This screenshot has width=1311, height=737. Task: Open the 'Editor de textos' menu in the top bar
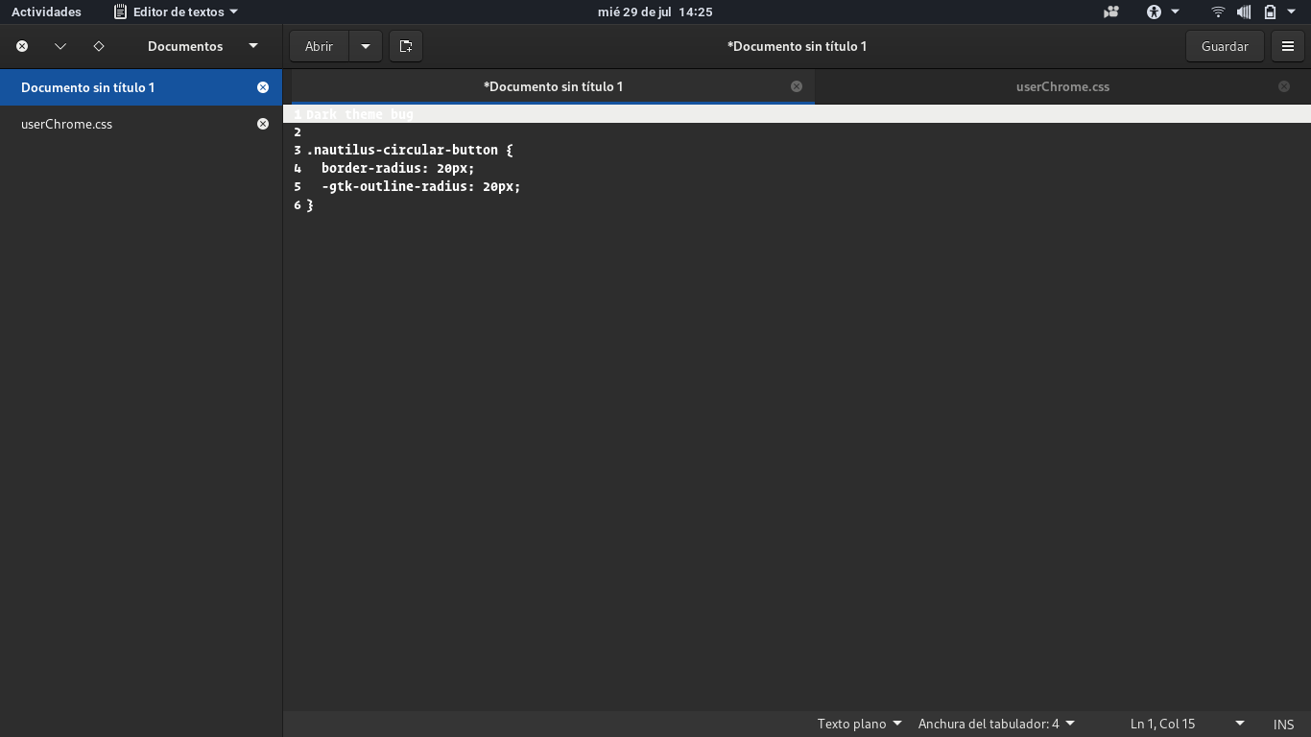coord(176,12)
